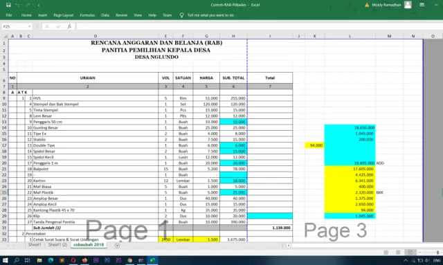
Task: Select the cyan cell with 18.650.000
Action: [x=350, y=128]
